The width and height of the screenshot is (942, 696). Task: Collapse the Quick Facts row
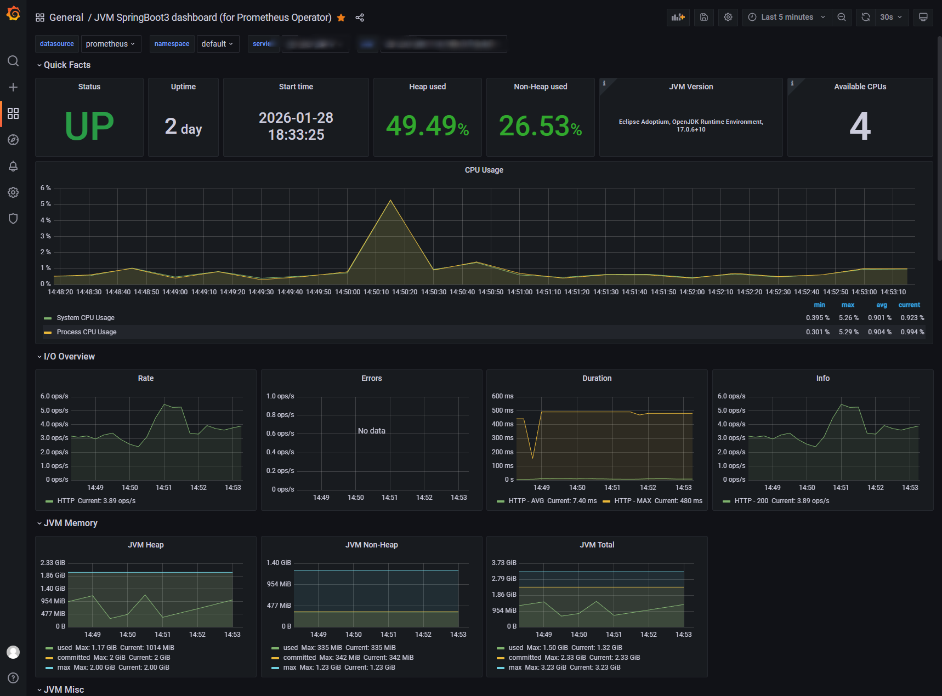pyautogui.click(x=67, y=65)
